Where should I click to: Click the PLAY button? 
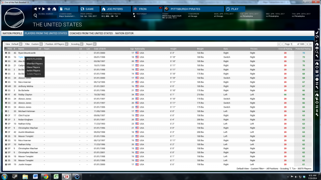pyautogui.click(x=235, y=9)
